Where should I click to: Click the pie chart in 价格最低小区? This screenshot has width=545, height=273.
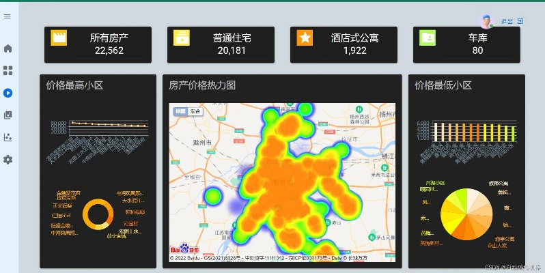(466, 214)
